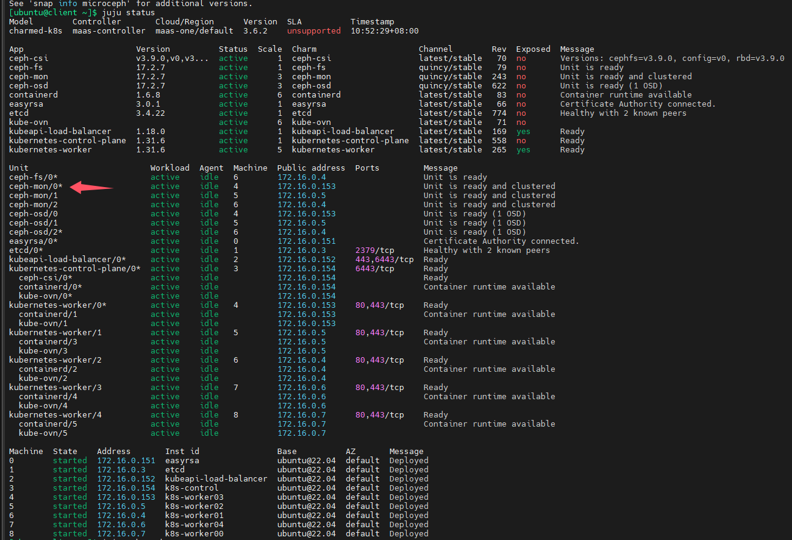This screenshot has width=792, height=540.
Task: Select revision number '774' of etcd
Action: click(499, 113)
